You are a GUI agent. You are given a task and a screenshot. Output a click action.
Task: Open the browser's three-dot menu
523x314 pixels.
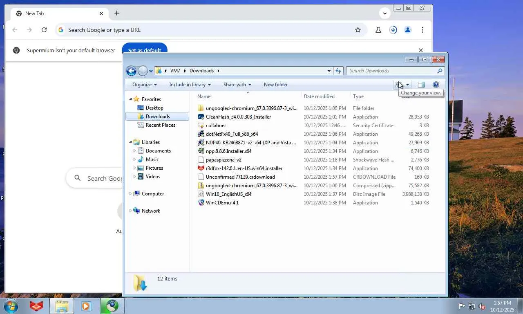pyautogui.click(x=422, y=30)
